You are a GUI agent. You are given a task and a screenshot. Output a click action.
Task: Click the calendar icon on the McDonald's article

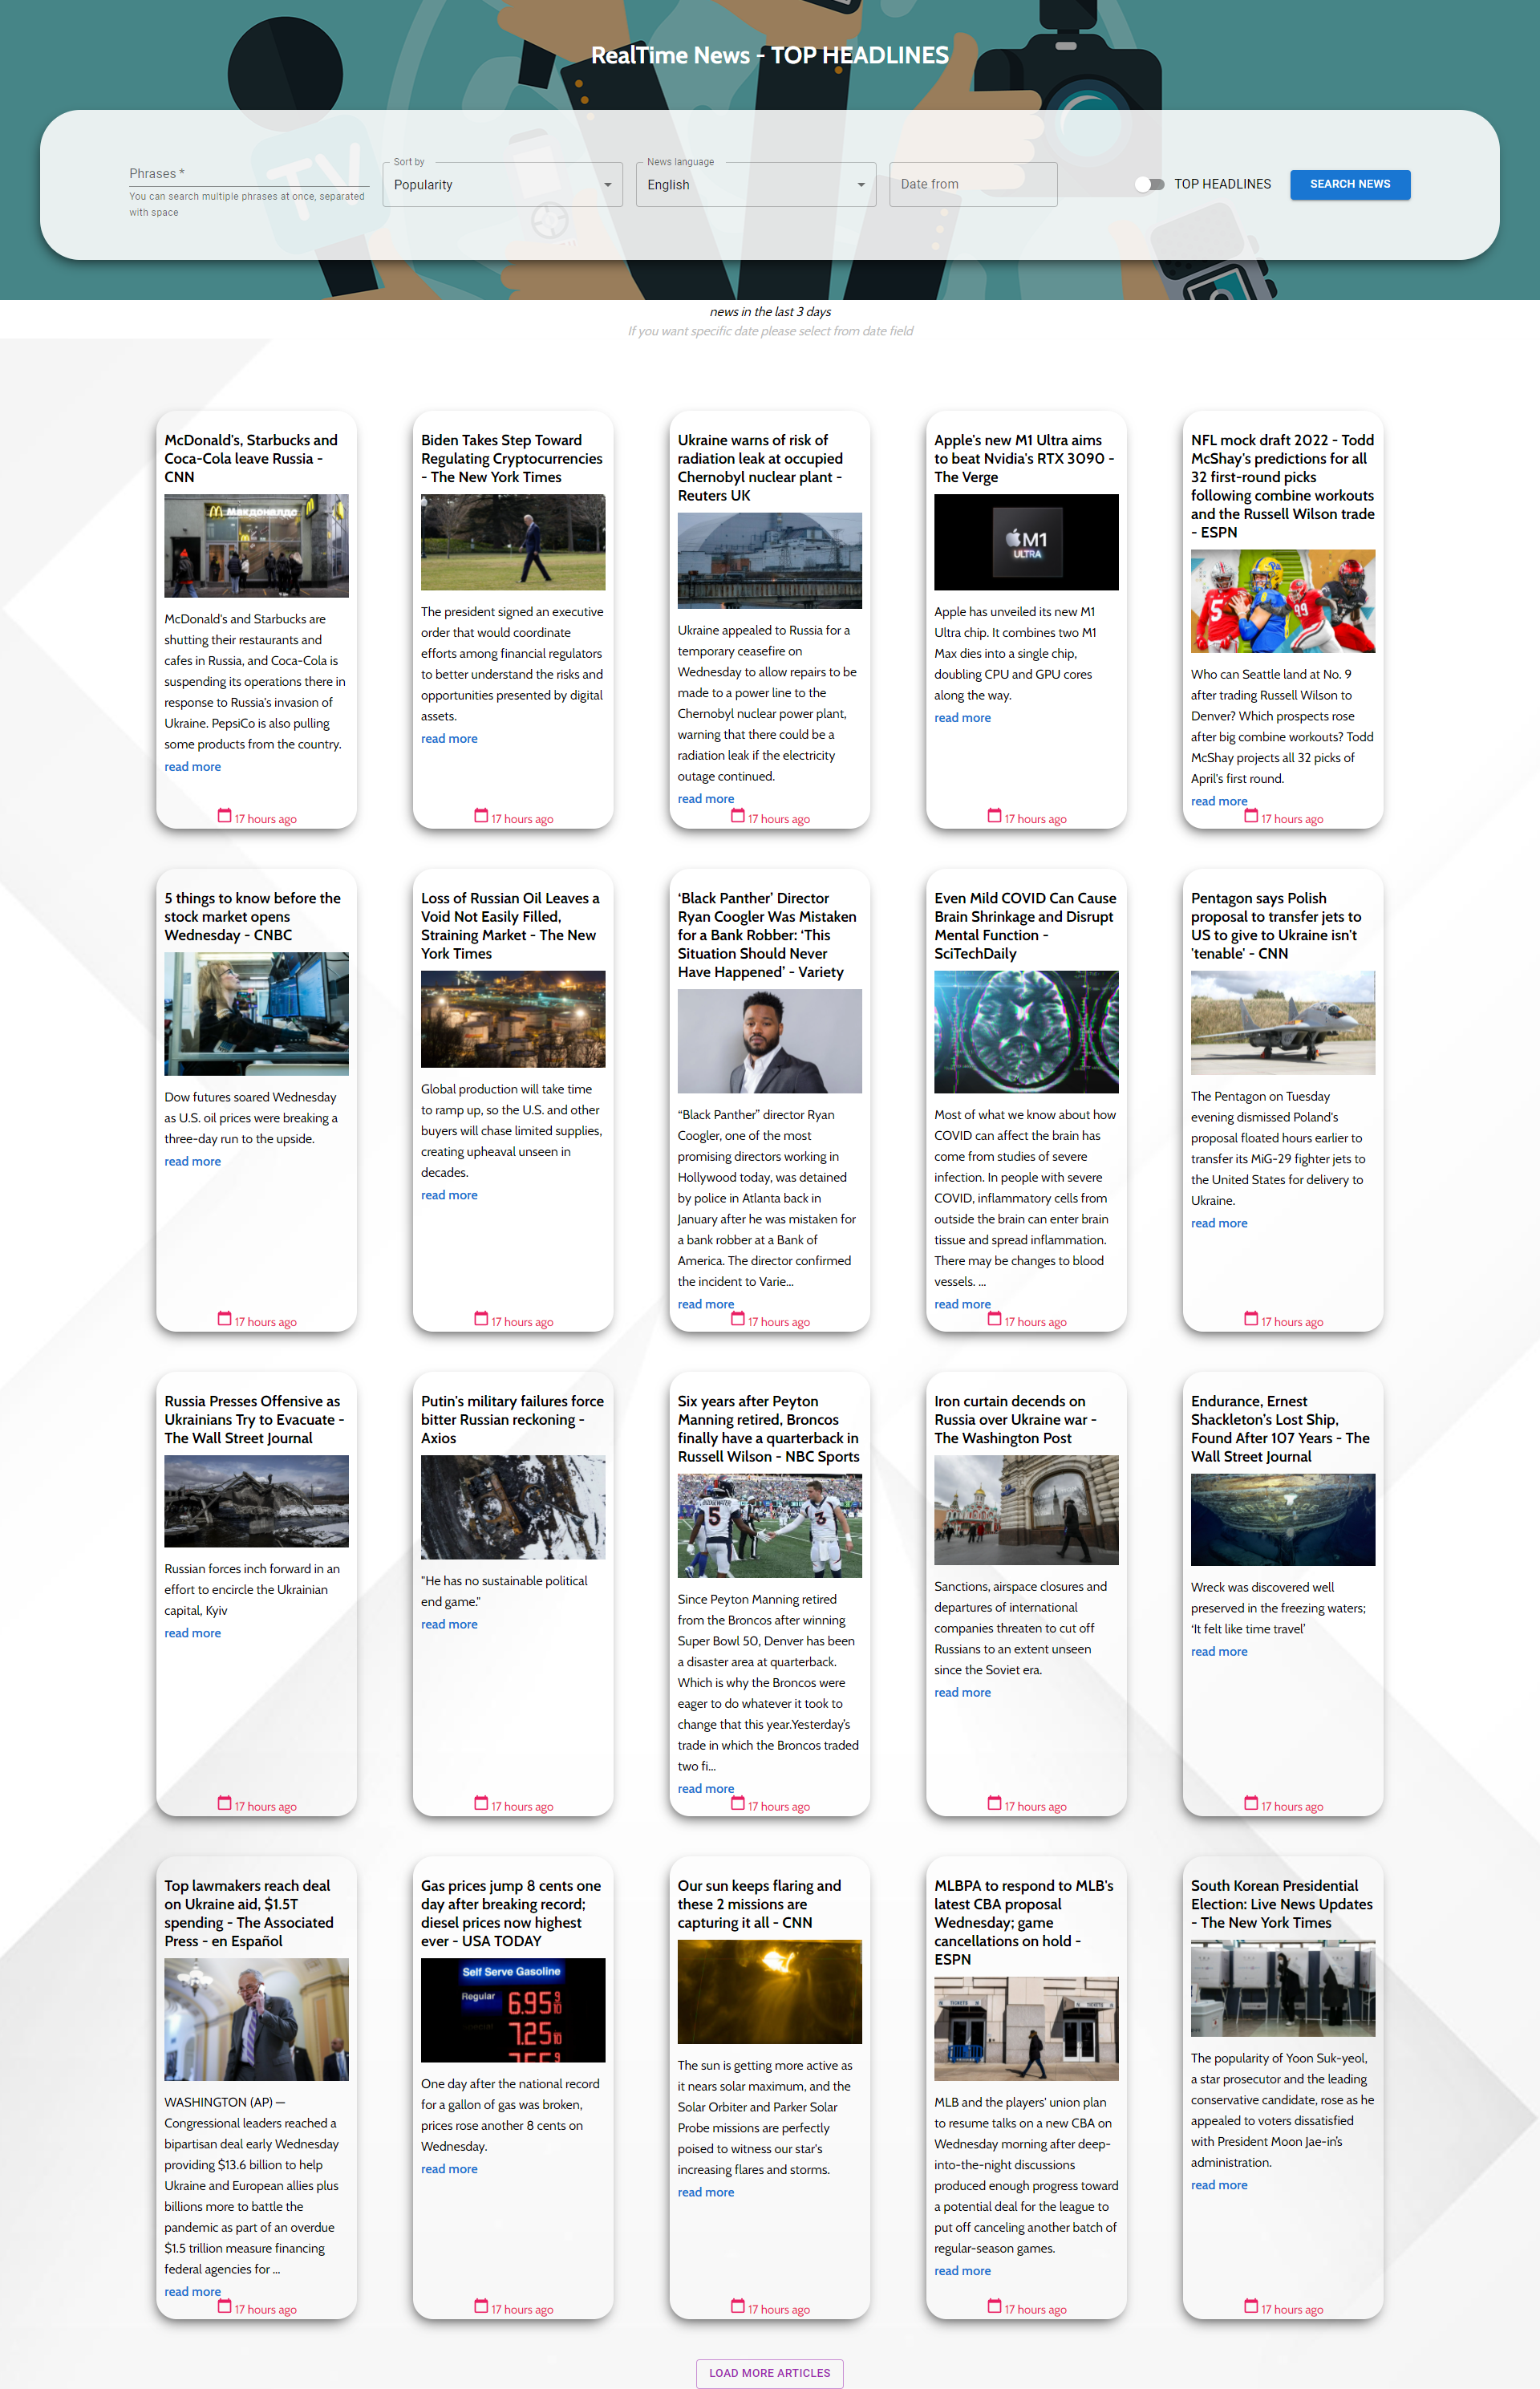pos(224,816)
